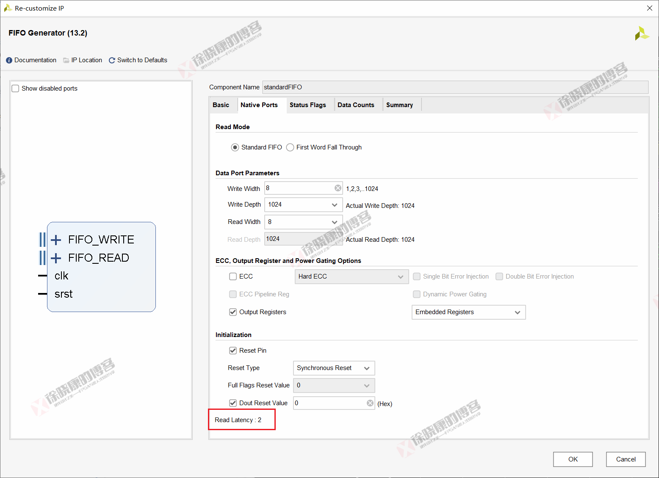Click the Switch to Defaults refresh icon
This screenshot has width=659, height=478.
(x=112, y=61)
